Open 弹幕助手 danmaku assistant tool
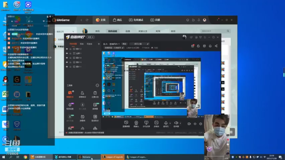The height and width of the screenshot is (160, 285). tap(70, 94)
